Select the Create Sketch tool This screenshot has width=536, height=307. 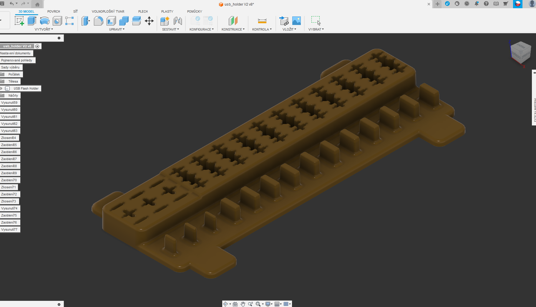point(19,21)
